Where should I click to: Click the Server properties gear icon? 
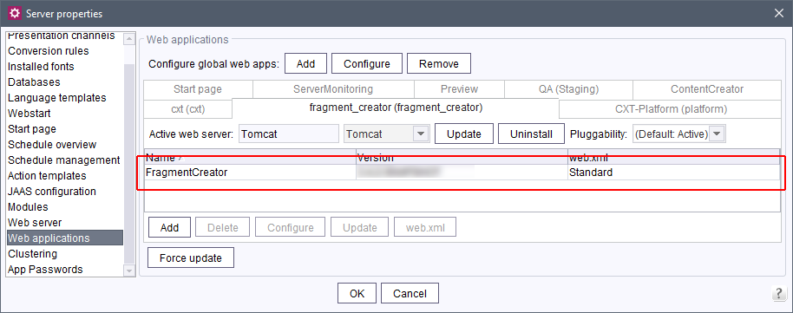pos(16,13)
